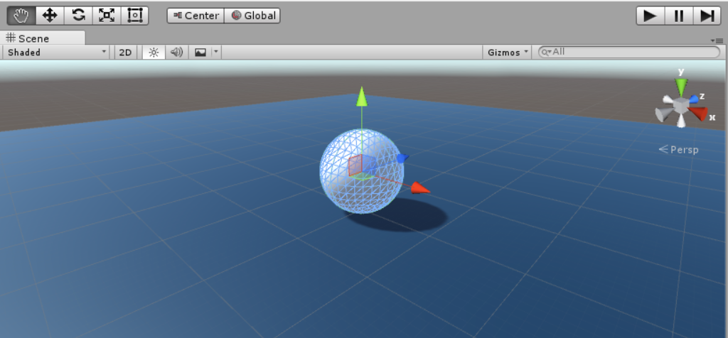Image resolution: width=728 pixels, height=338 pixels.
Task: Click the red X move arrow on sphere
Action: click(x=420, y=187)
